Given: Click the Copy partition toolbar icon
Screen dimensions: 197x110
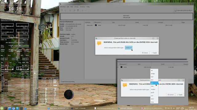Looking at the screenshot, I should [74, 10].
